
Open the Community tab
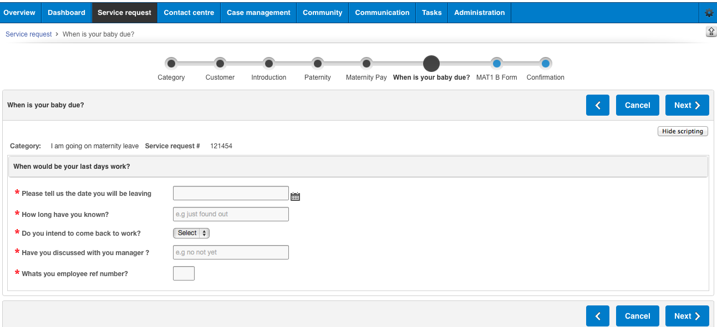click(x=322, y=12)
